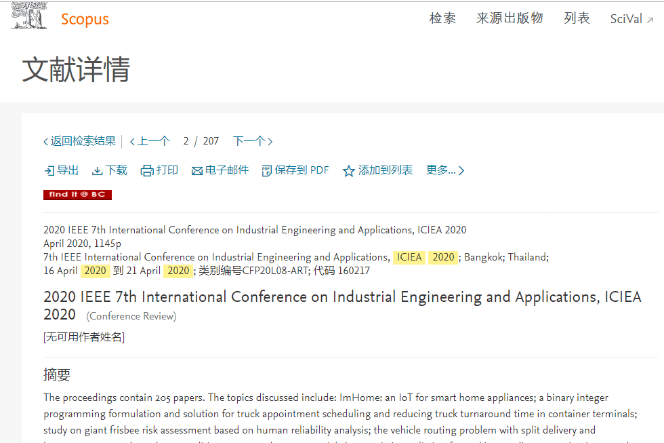Image resolution: width=664 pixels, height=443 pixels.
Task: Click the star add-to-list icon
Action: [349, 171]
